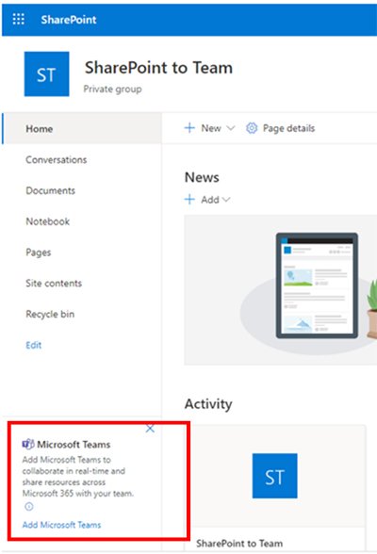Click the News section heading
Viewport: 377px width, 554px height.
[x=202, y=177]
